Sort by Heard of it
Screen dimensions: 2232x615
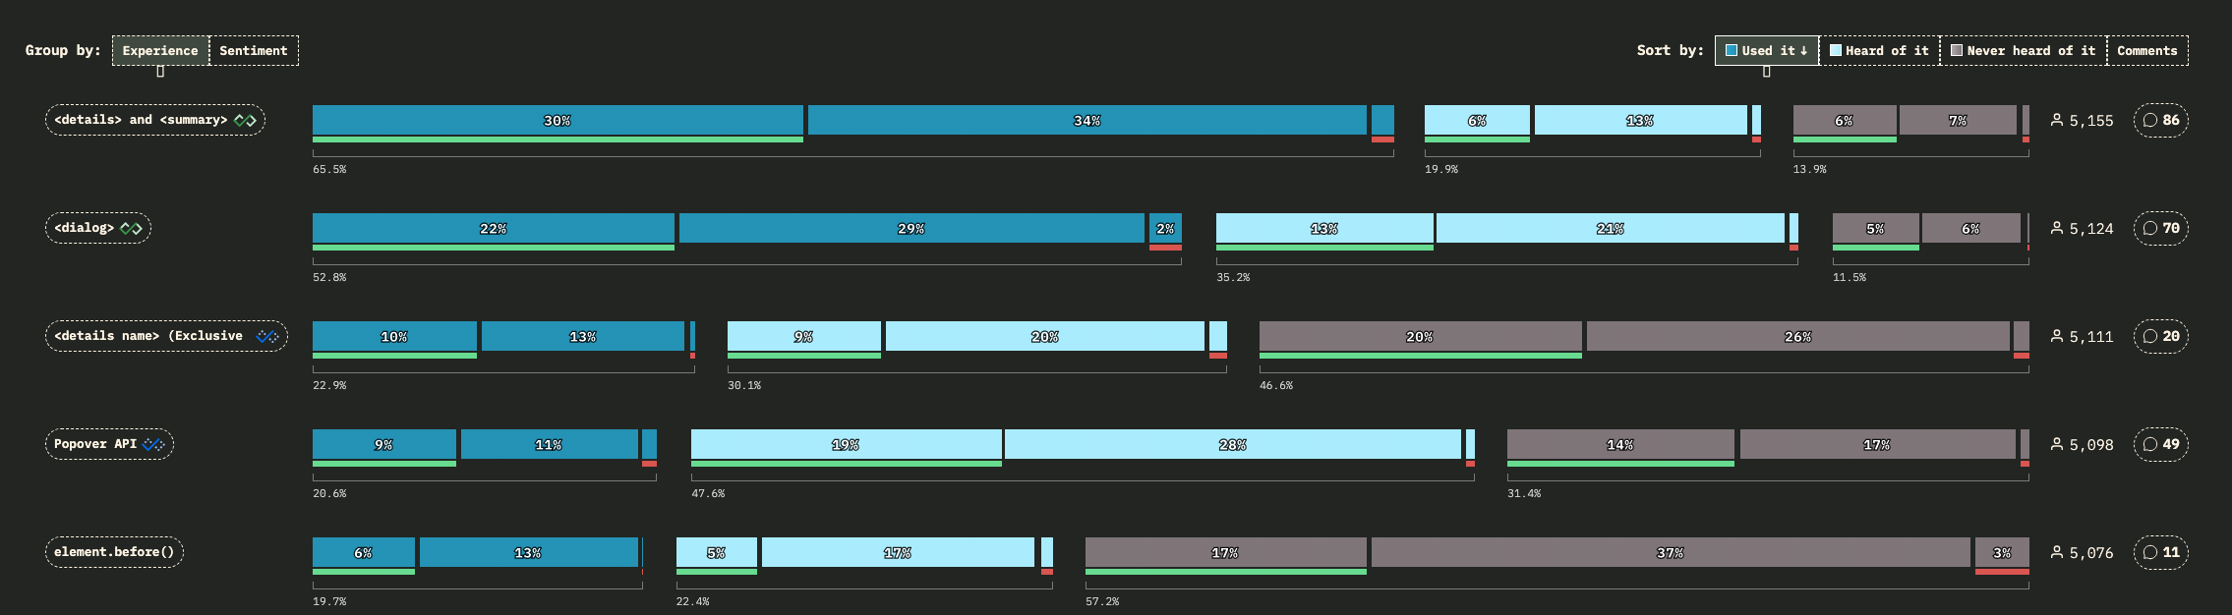click(x=1879, y=51)
